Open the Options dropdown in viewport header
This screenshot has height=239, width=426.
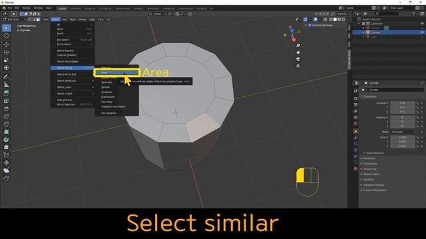coord(343,14)
